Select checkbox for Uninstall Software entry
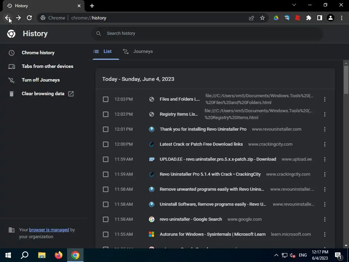This screenshot has width=349, height=262. [106, 204]
